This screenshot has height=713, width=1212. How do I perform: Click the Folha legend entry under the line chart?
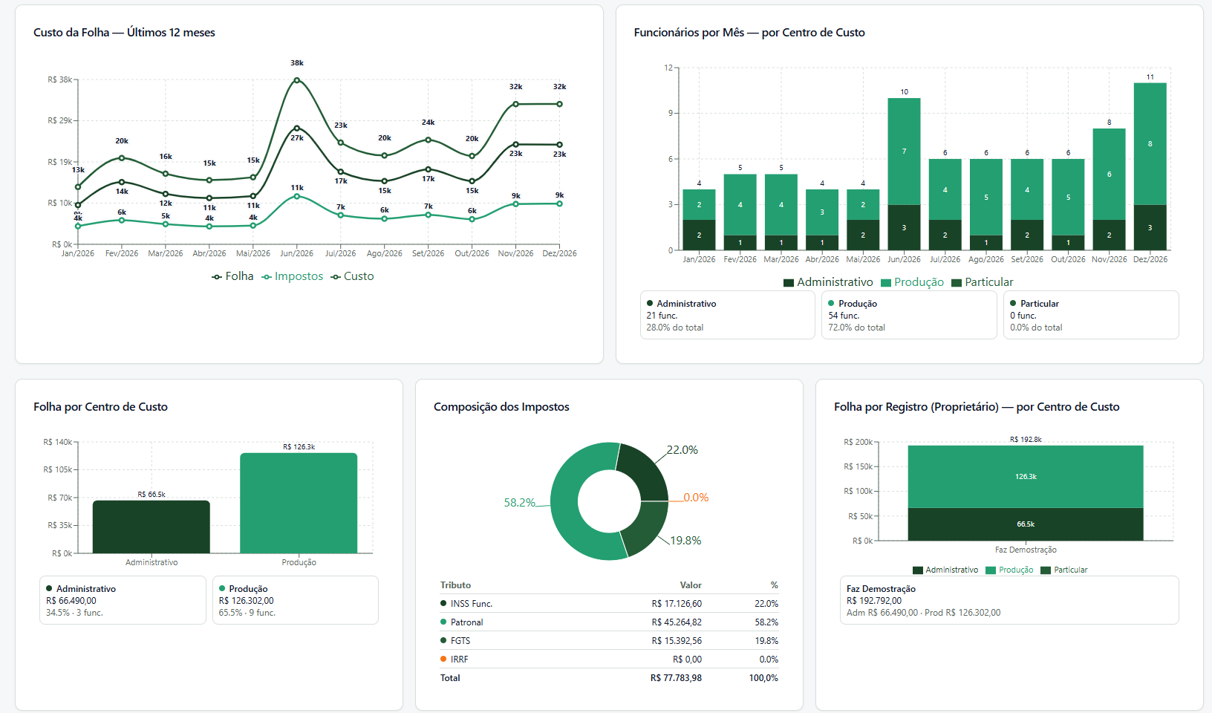pos(232,276)
